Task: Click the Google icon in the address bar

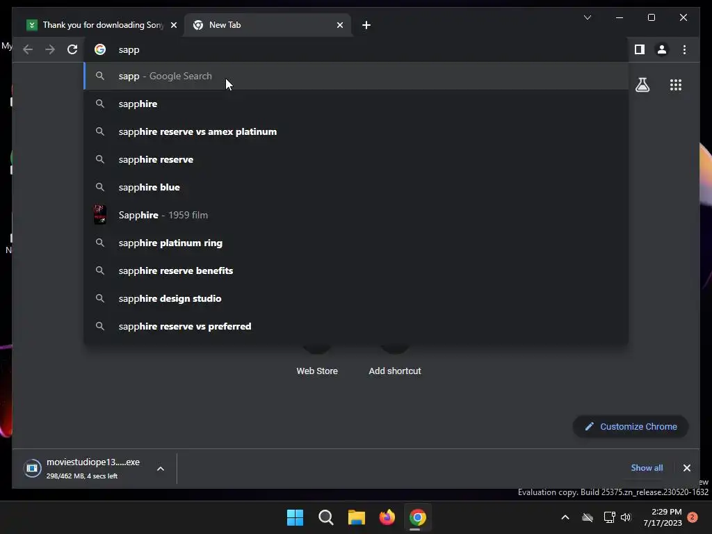Action: click(100, 49)
